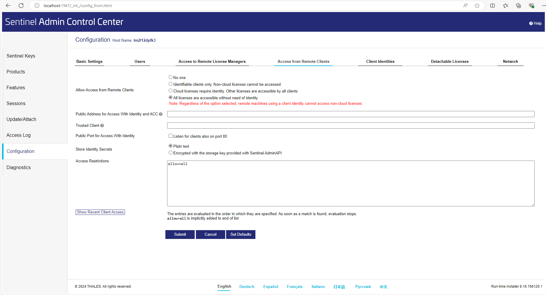The height and width of the screenshot is (295, 546).
Task: Enable Listen for clients on port 80
Action: tap(170, 136)
